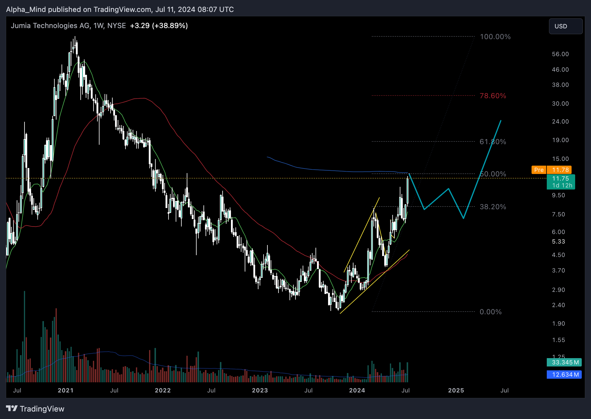The width and height of the screenshot is (591, 419).
Task: Select the 38.20% Fibonacci level label
Action: click(493, 207)
